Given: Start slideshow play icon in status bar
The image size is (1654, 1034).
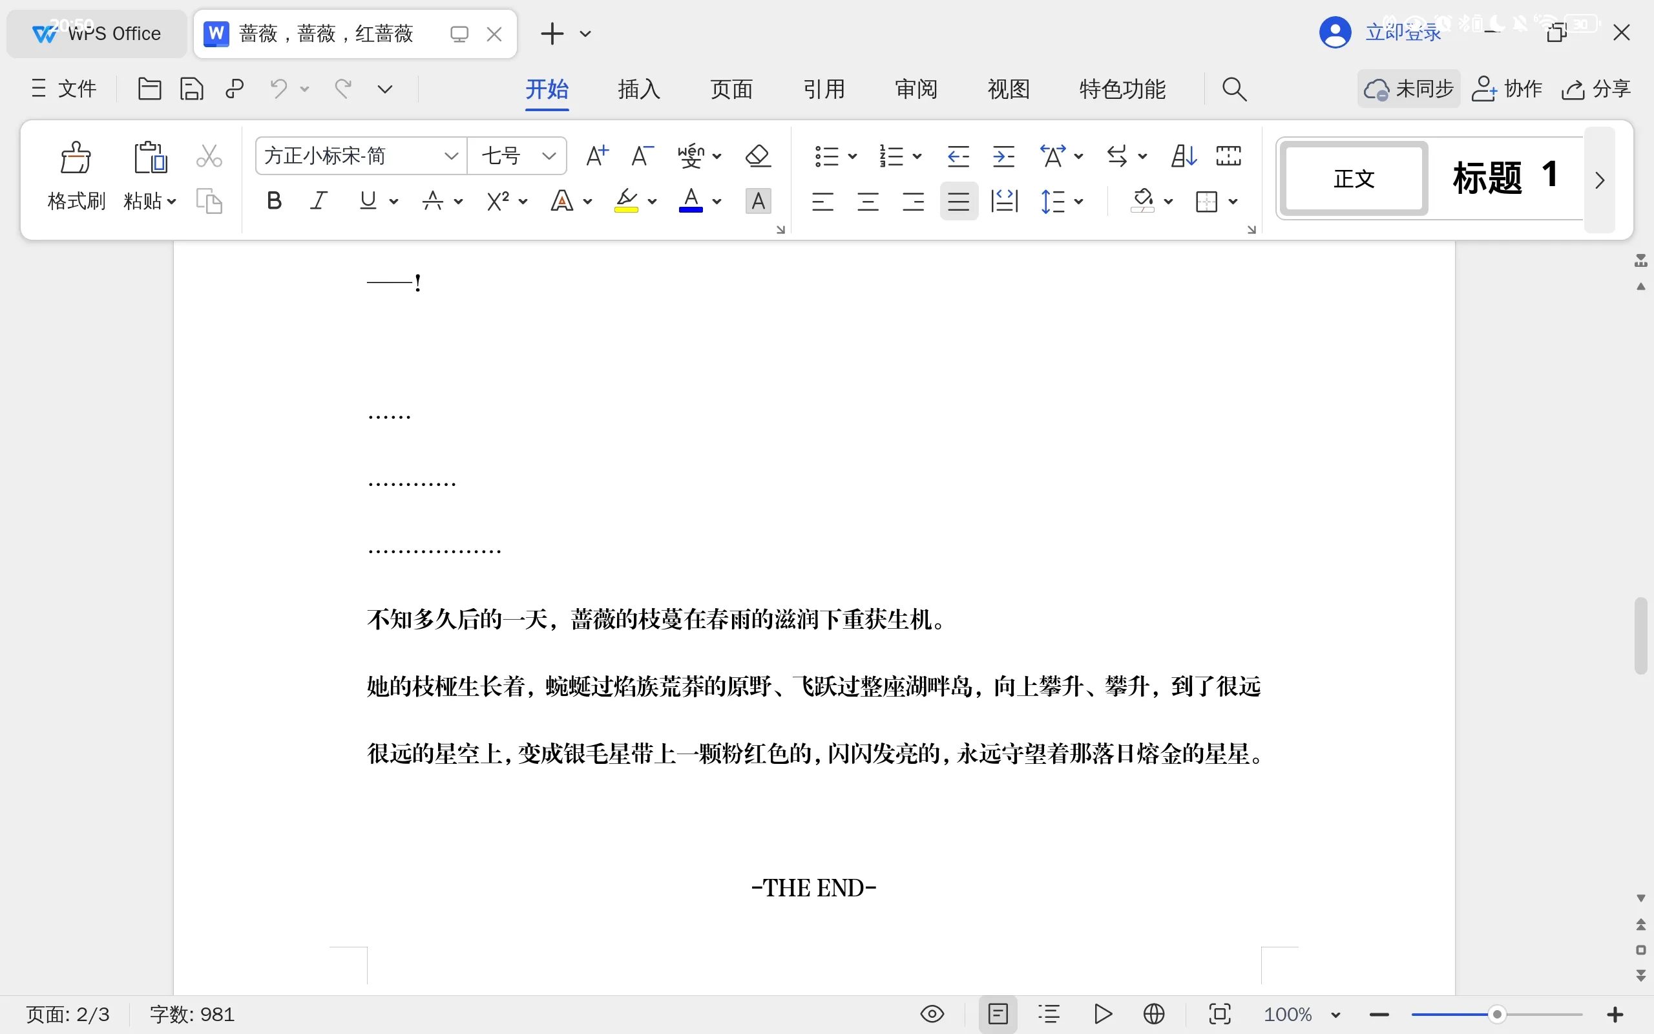Looking at the screenshot, I should pos(1102,1013).
